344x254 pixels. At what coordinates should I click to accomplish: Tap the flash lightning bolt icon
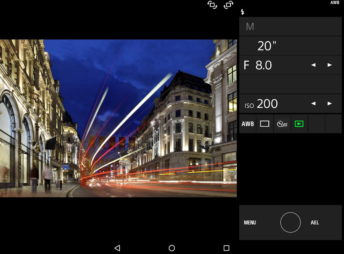click(x=242, y=12)
